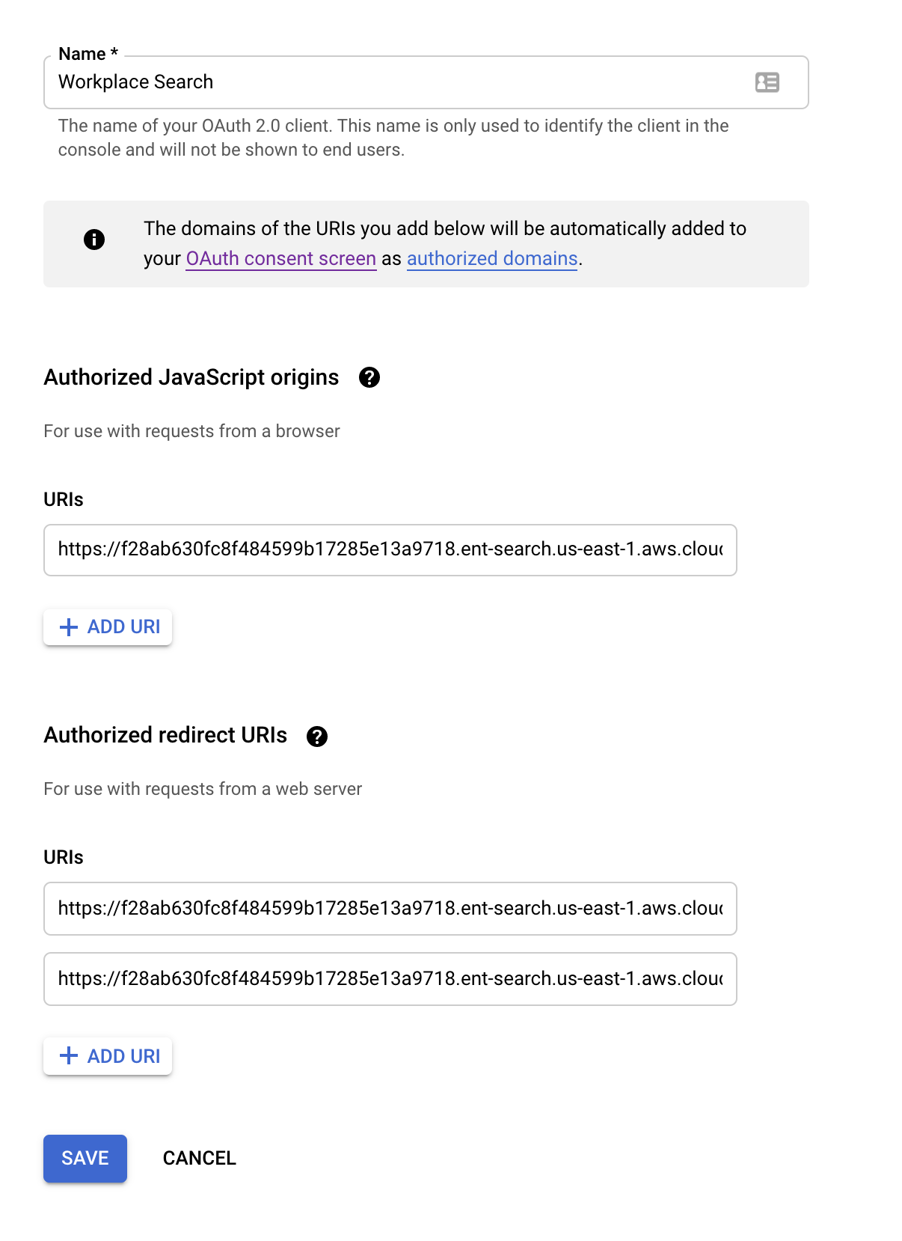Select the JavaScript origins URI text box
The image size is (902, 1241).
coord(390,550)
